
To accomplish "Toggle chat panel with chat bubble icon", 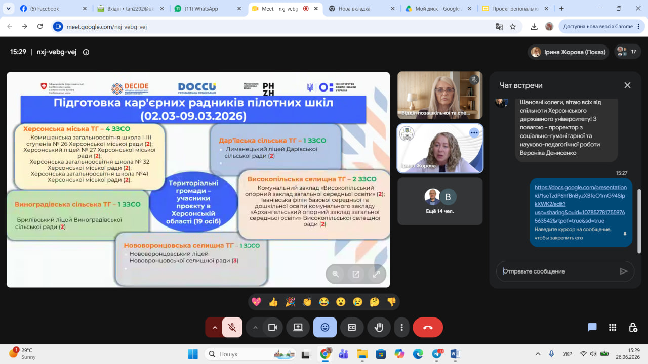I will [x=592, y=327].
